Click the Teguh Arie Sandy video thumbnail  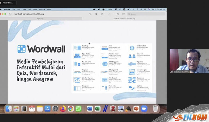pyautogui.click(x=189, y=61)
